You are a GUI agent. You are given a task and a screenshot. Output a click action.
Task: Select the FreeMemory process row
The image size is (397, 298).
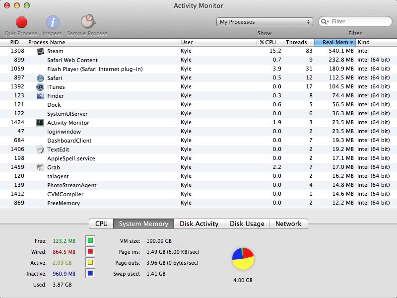pos(198,203)
